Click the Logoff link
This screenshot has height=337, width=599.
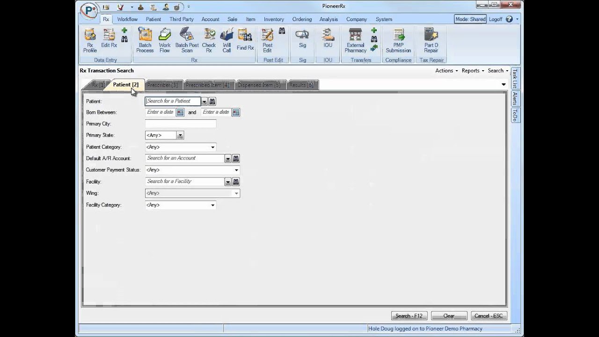[496, 19]
